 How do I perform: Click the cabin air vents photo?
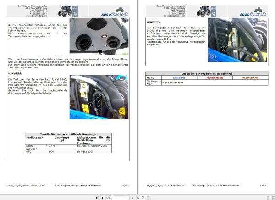99,36
